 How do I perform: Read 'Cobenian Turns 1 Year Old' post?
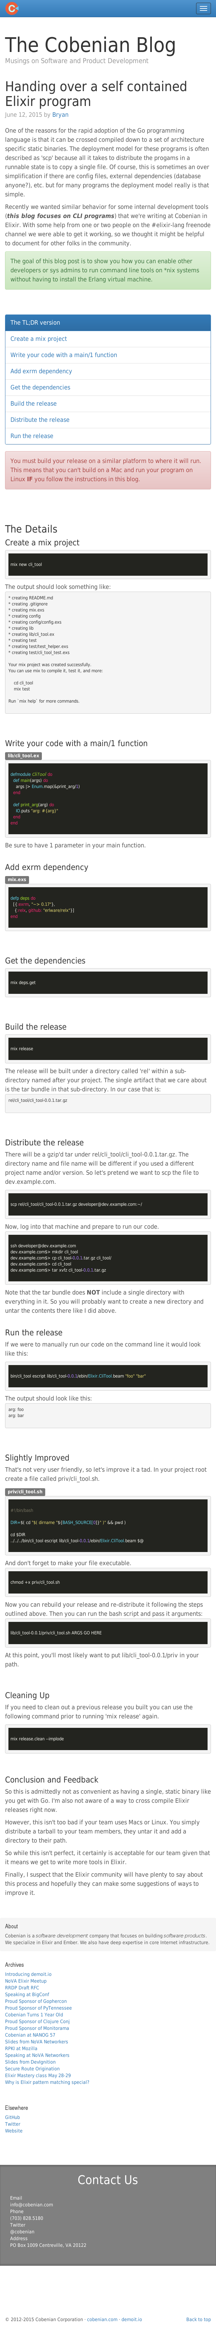tap(33, 2014)
